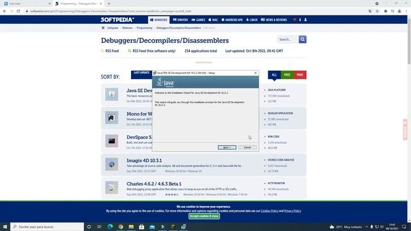Filter by FREE applications
The width and height of the screenshot is (411, 231).
[x=287, y=75]
